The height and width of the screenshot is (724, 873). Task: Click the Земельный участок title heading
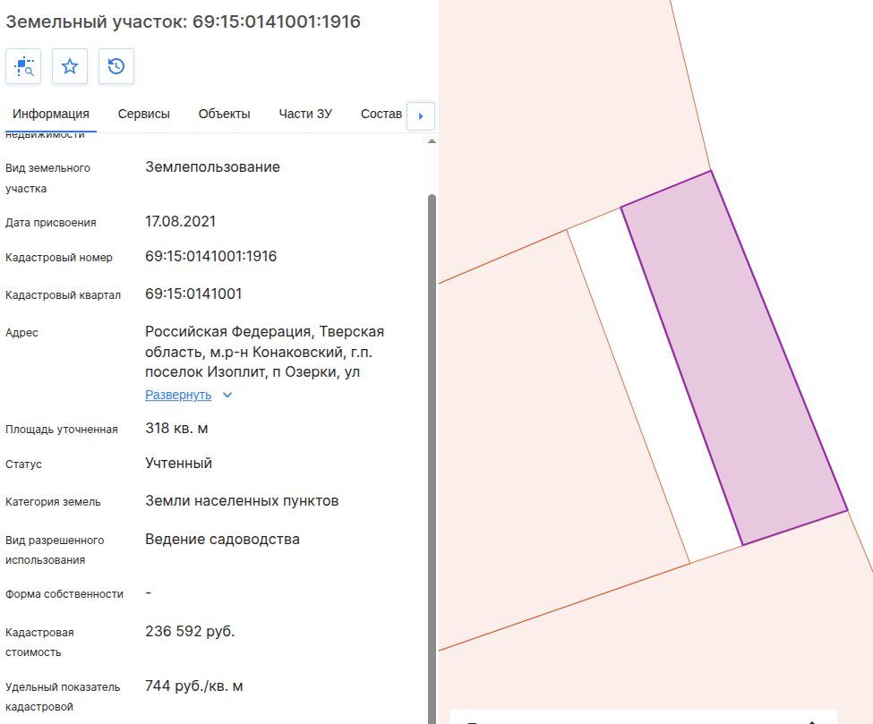coord(184,21)
